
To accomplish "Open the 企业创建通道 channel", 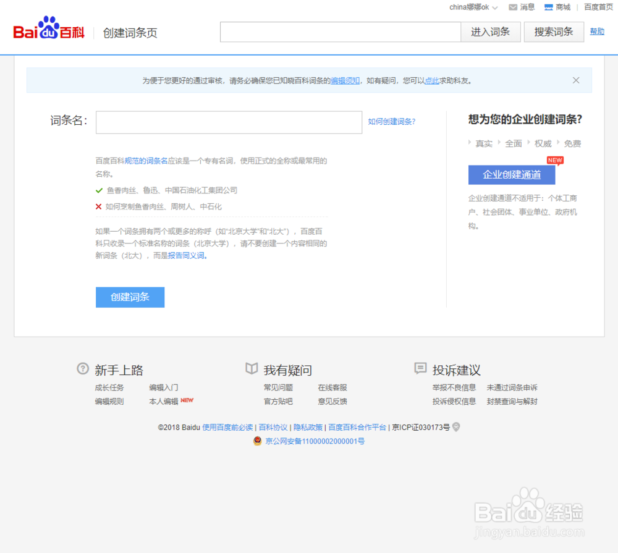I will point(512,175).
